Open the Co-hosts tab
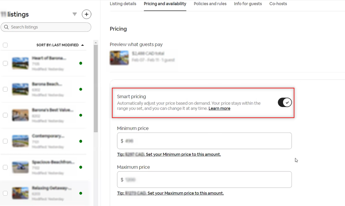The height and width of the screenshot is (206, 345). point(278,4)
